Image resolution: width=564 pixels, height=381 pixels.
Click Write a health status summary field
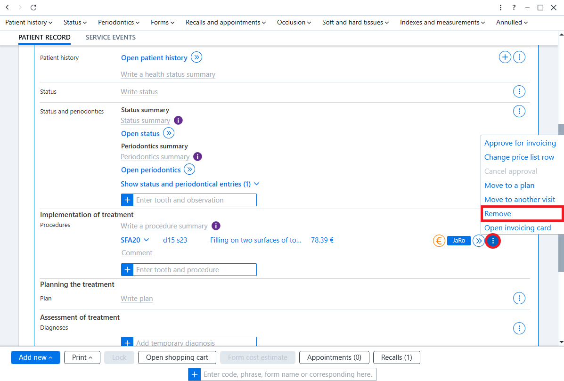[x=168, y=74]
